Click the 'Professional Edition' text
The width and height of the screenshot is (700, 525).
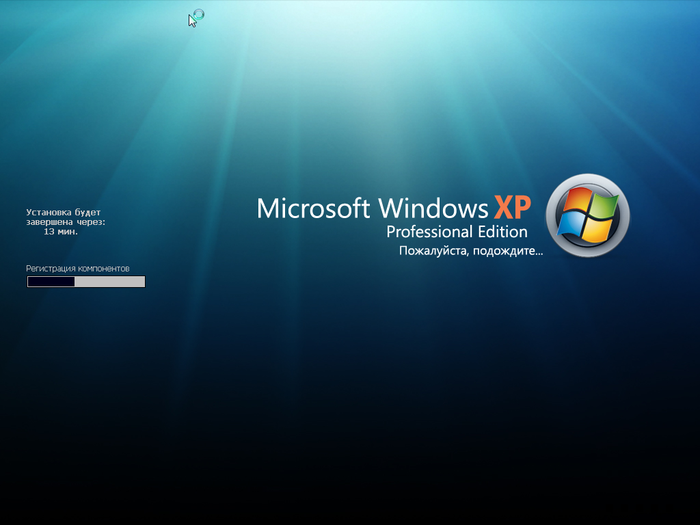tap(457, 232)
